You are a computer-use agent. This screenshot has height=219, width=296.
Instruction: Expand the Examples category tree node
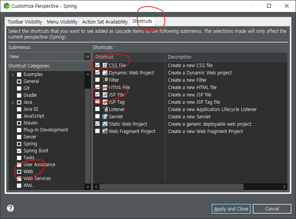[12, 75]
